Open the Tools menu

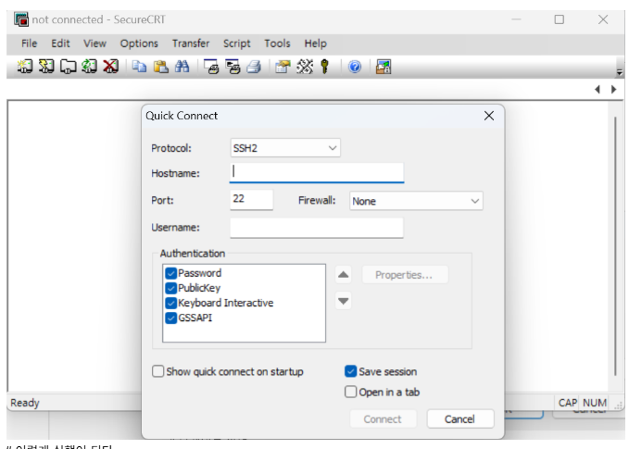click(277, 44)
